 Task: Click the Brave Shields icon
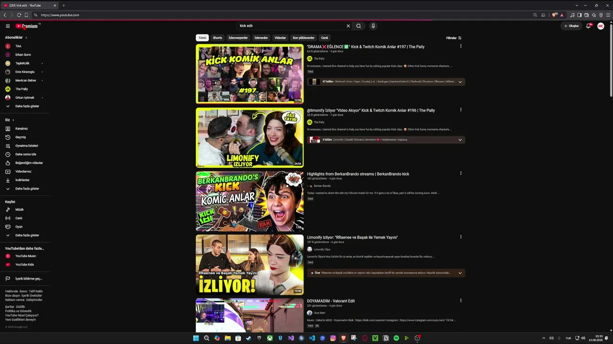coord(555,15)
